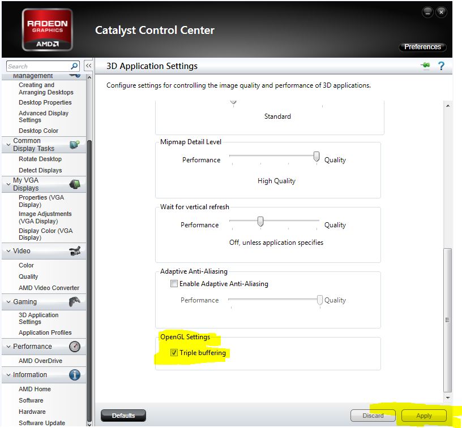Click the Apply button
Viewport: 462px width, 428px height.
[x=423, y=416]
